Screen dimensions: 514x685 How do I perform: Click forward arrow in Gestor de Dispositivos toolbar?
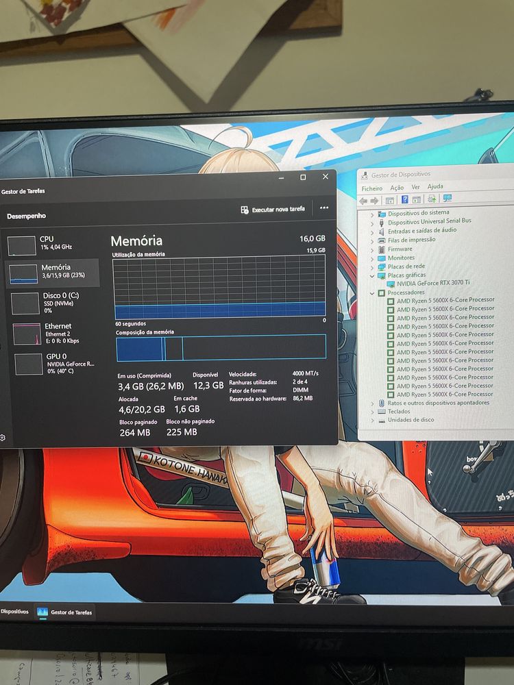click(374, 201)
